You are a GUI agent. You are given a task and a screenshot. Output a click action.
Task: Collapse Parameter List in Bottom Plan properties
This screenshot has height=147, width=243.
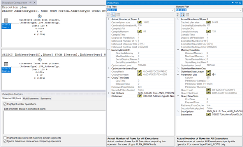tap(178, 74)
